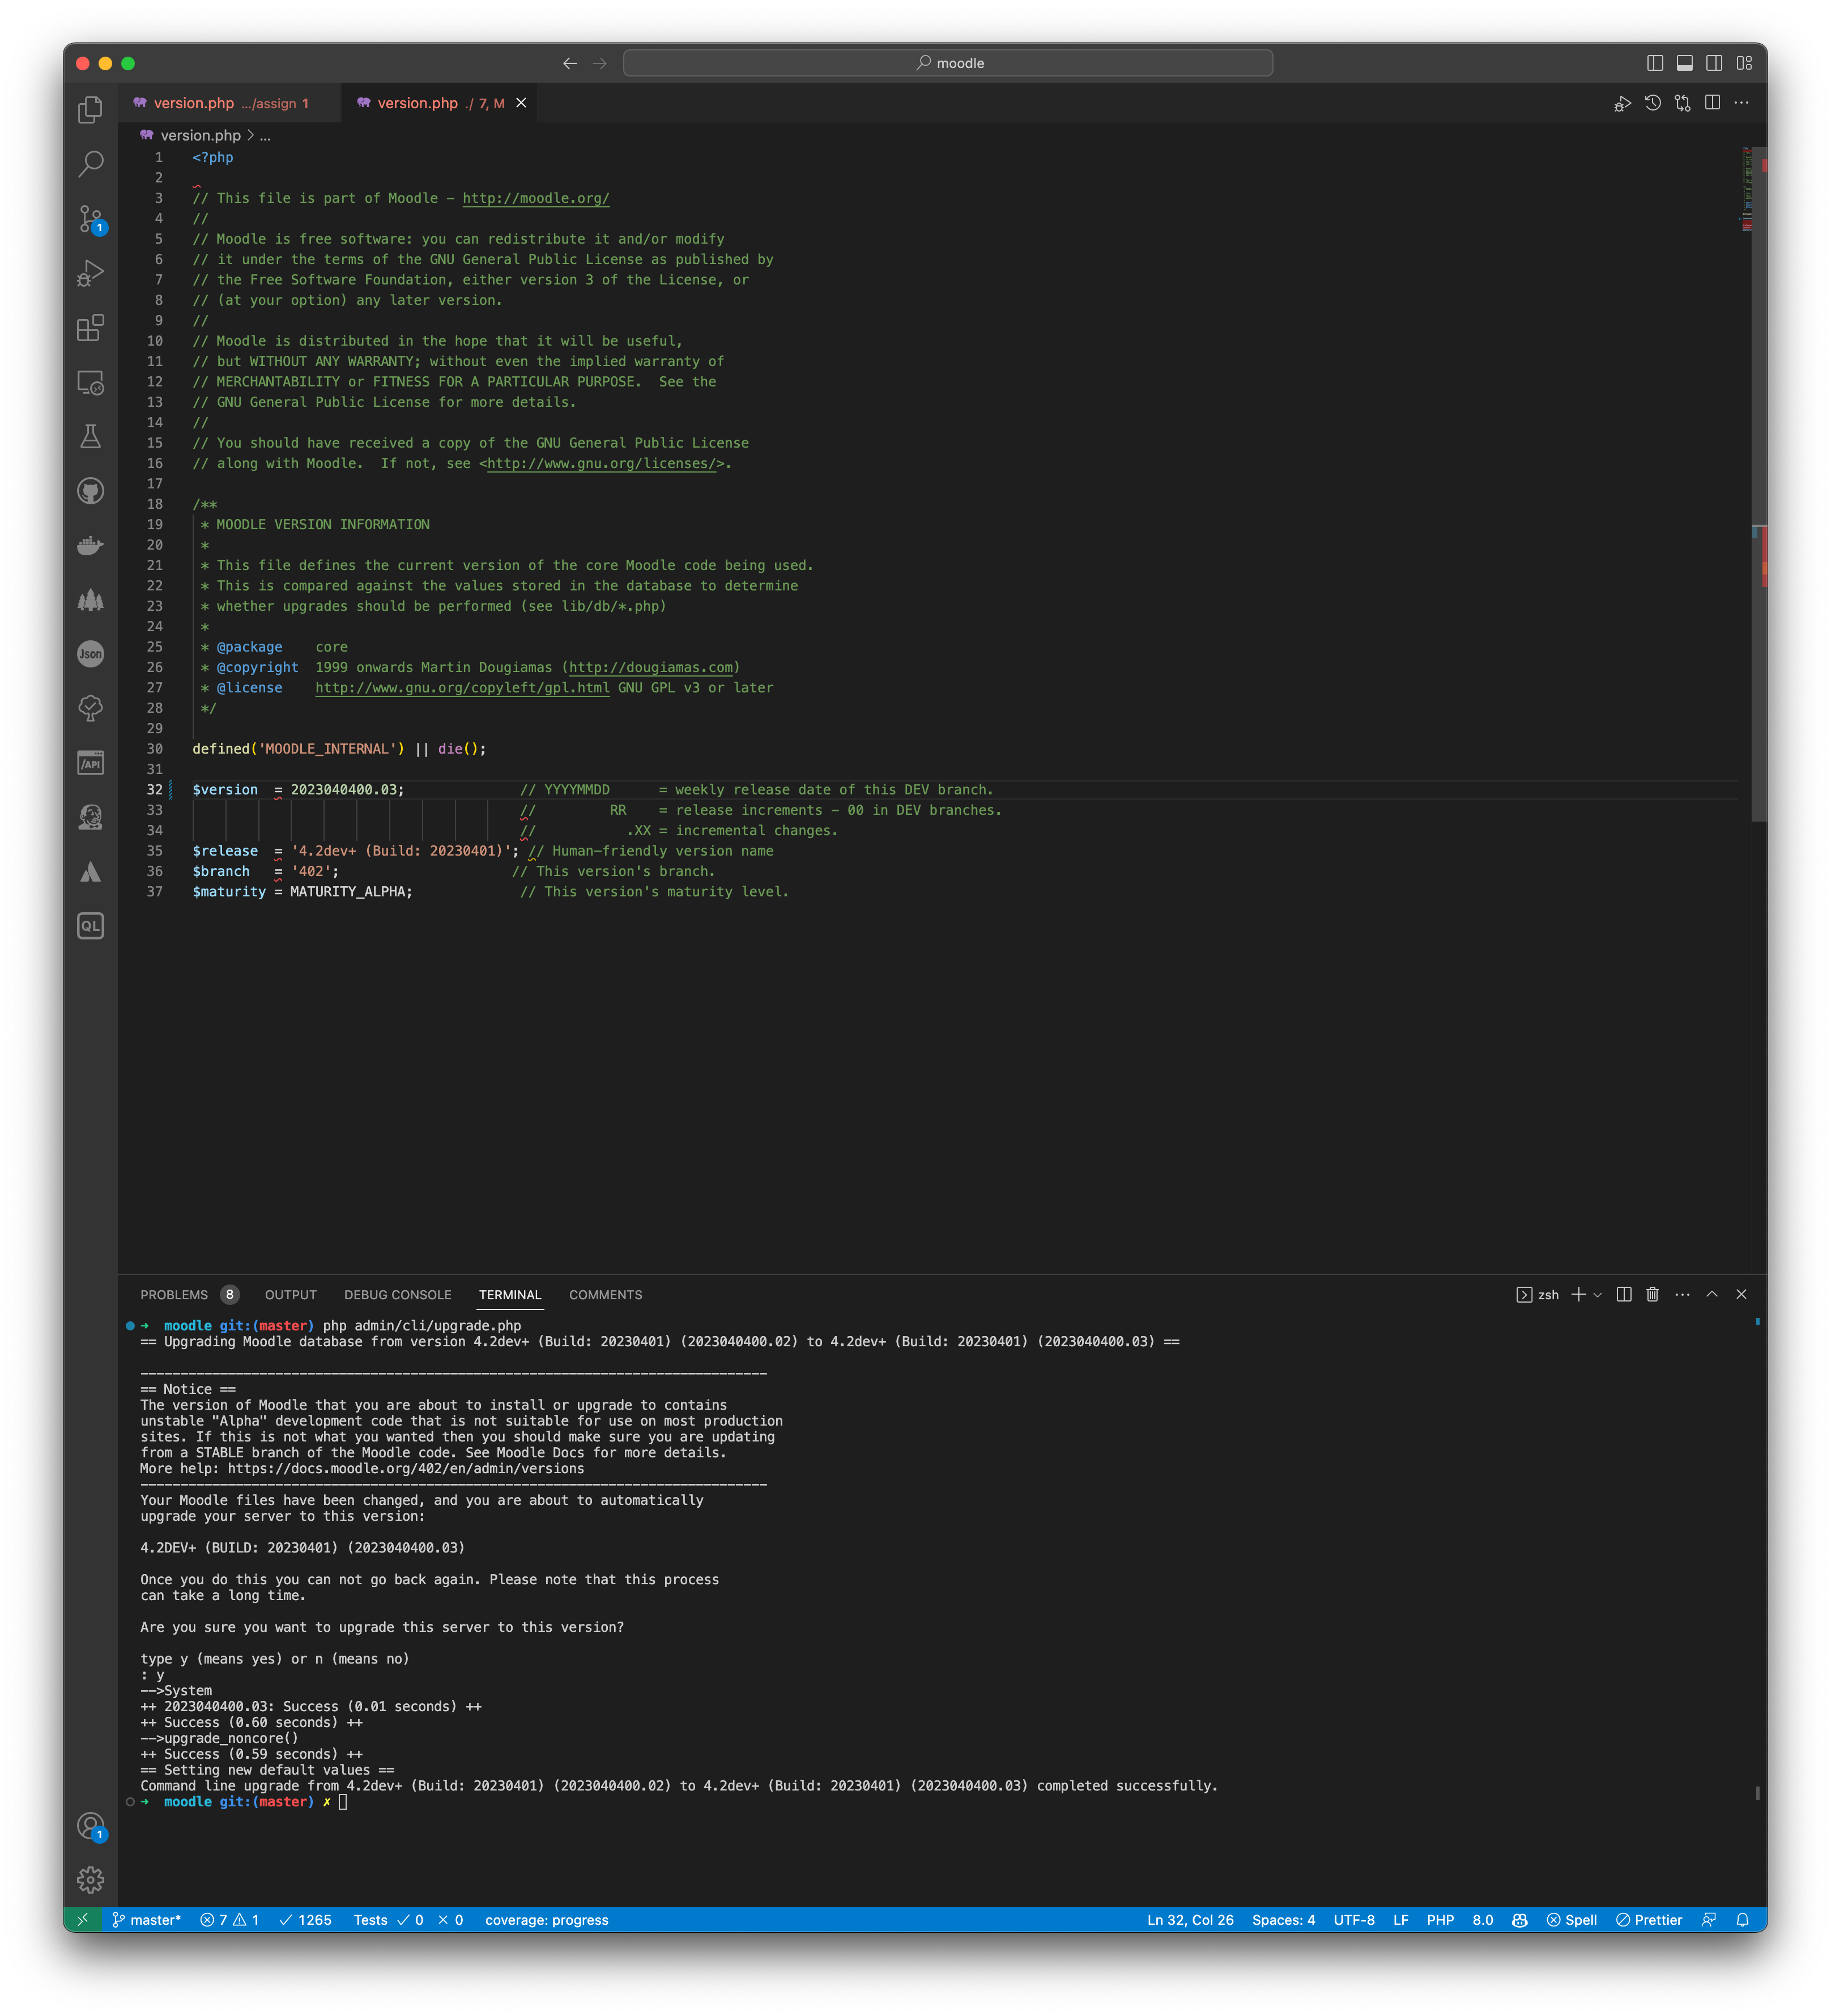Open Run and Debug view
Viewport: 1831px width, 2016px height.
(x=90, y=272)
